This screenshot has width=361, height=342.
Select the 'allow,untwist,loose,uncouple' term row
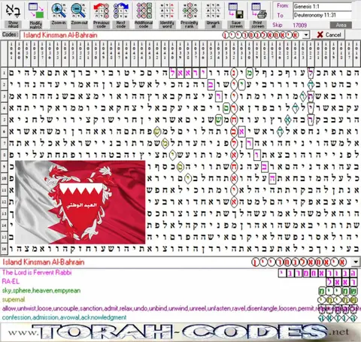[x=180, y=308]
